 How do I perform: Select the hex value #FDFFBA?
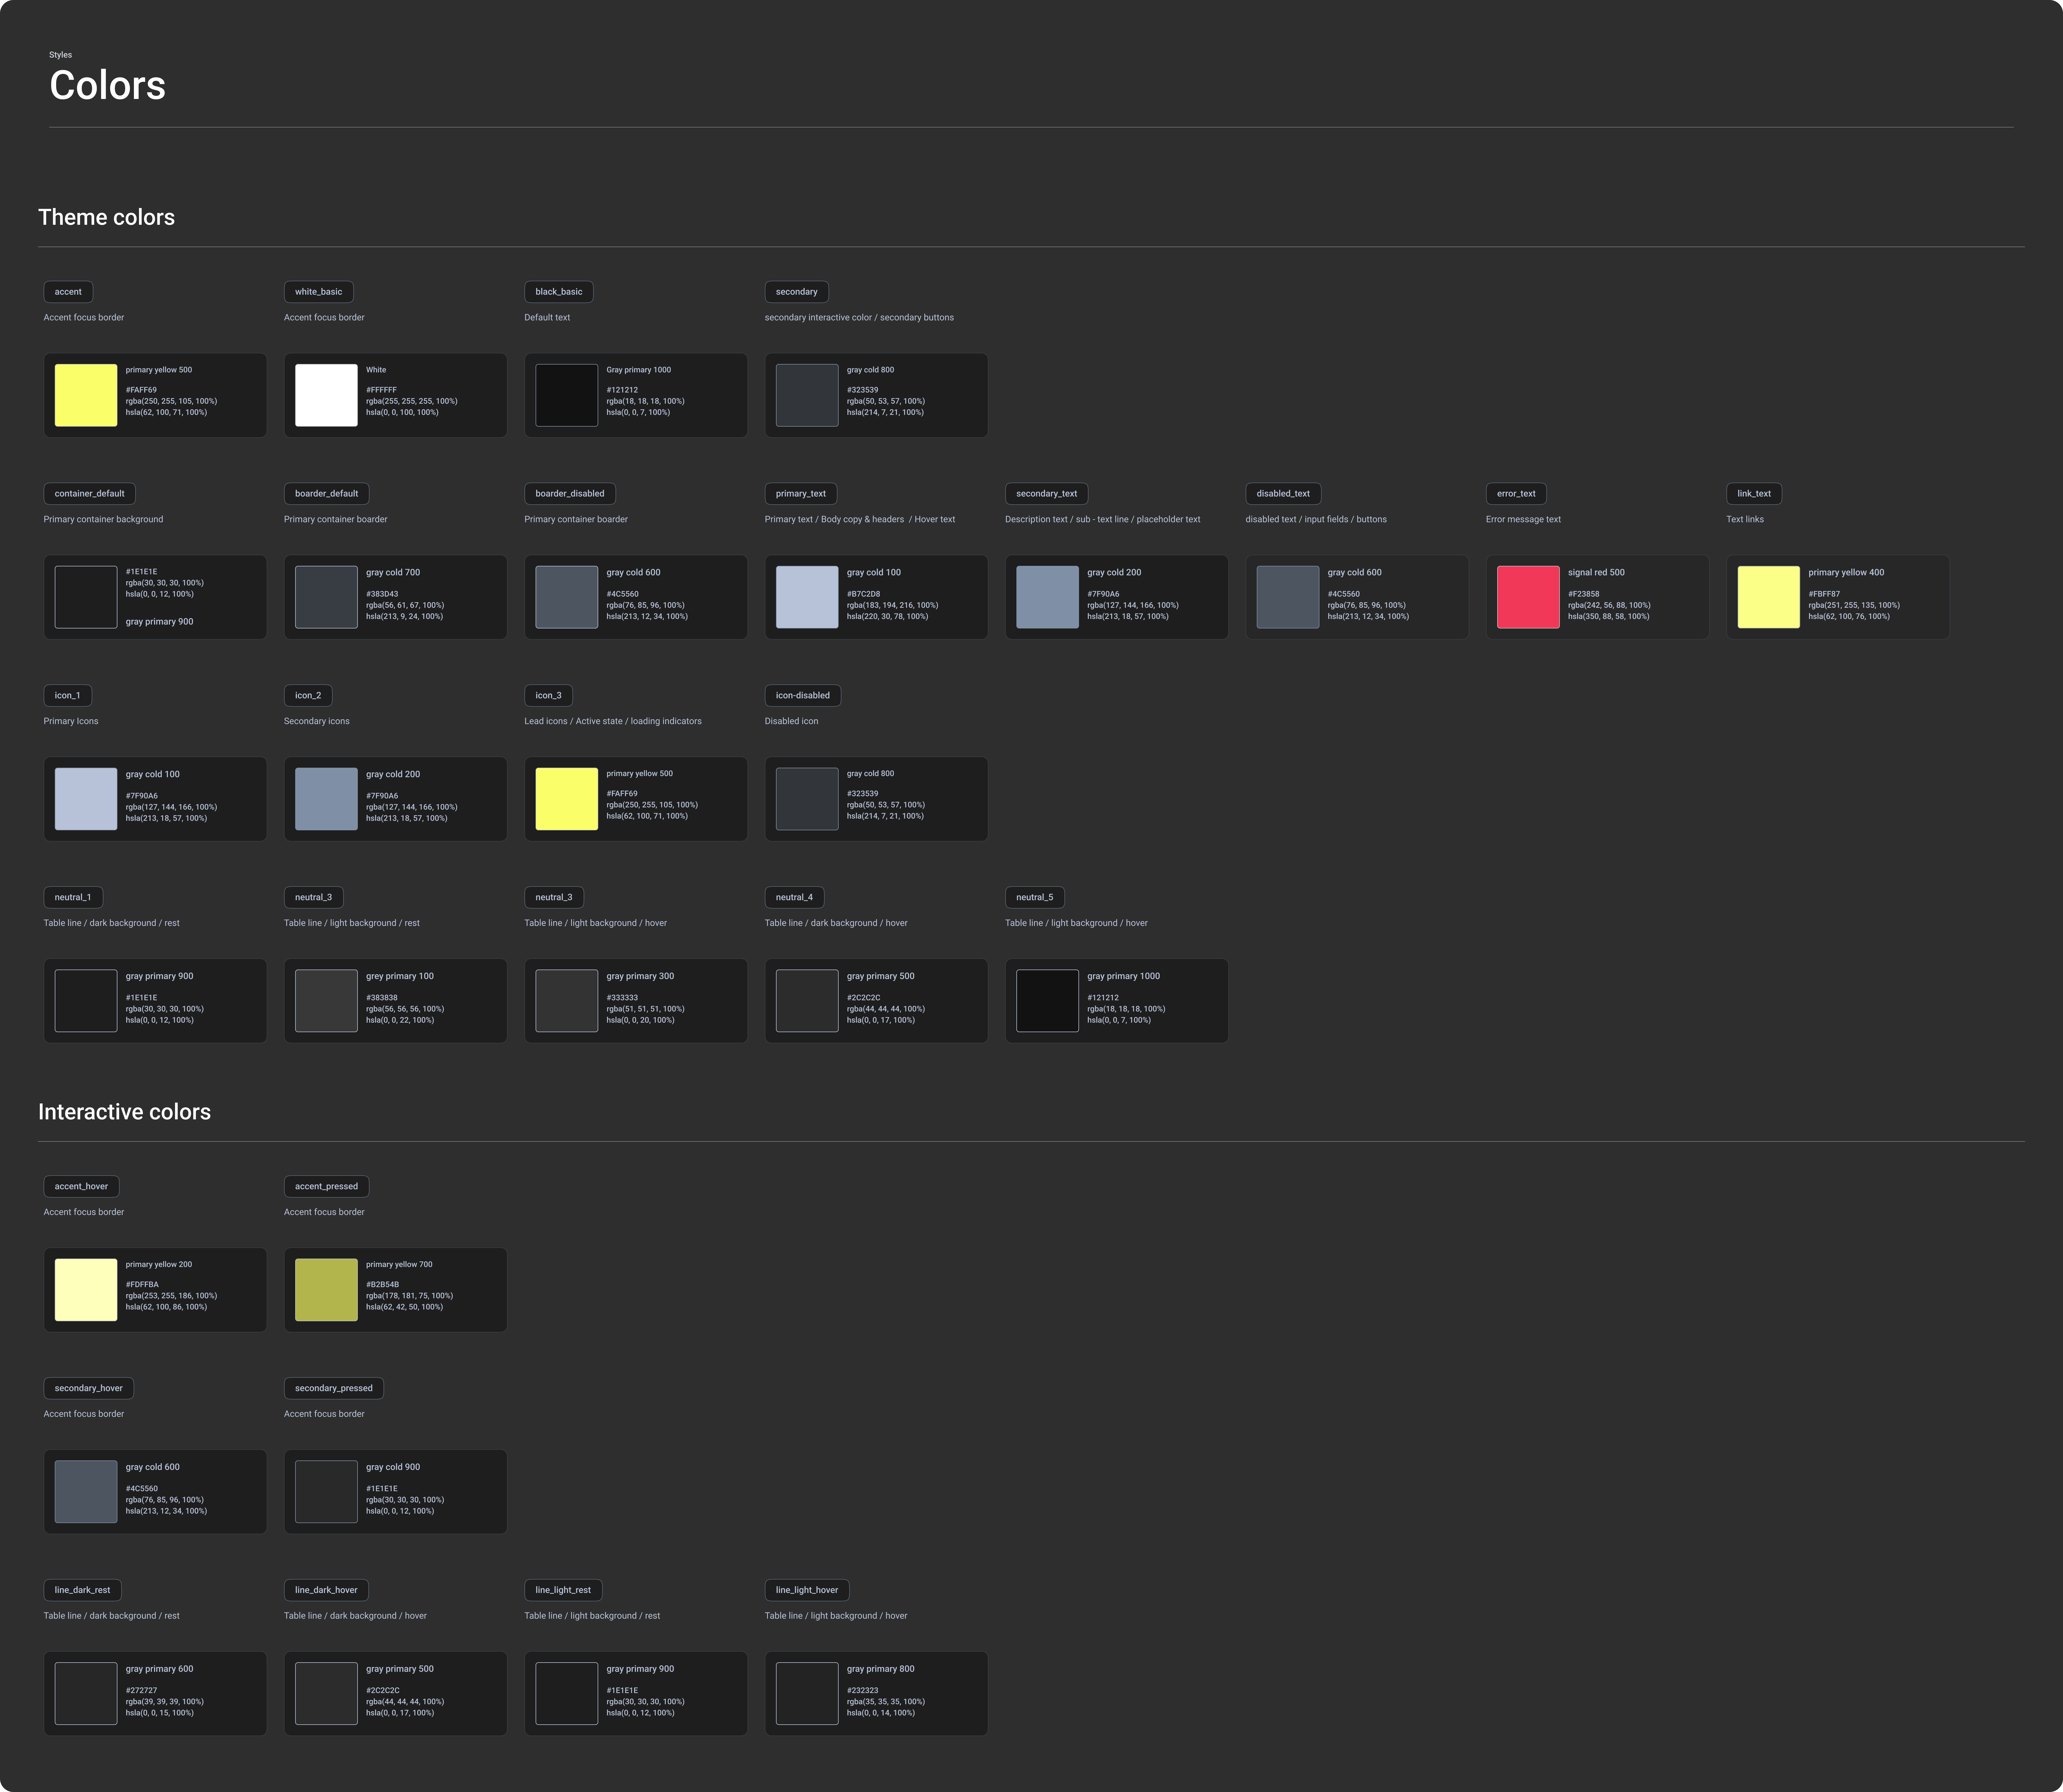pyautogui.click(x=142, y=1285)
